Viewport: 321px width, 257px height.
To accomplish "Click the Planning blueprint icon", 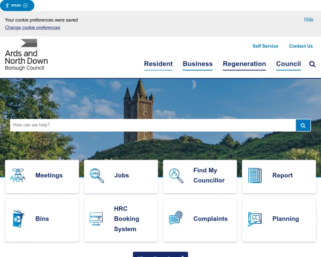I will pos(255,219).
